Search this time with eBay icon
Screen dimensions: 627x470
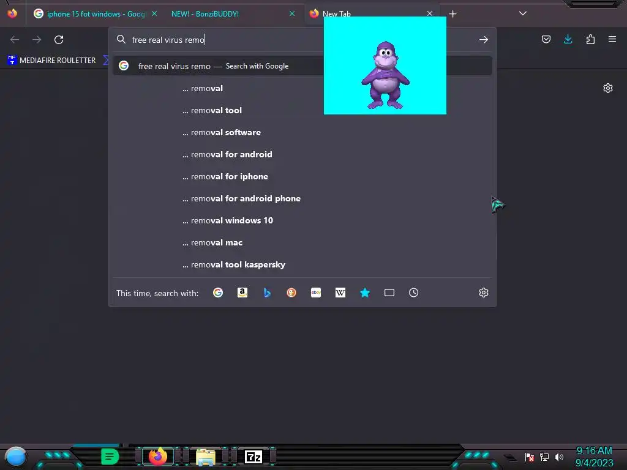[316, 293]
